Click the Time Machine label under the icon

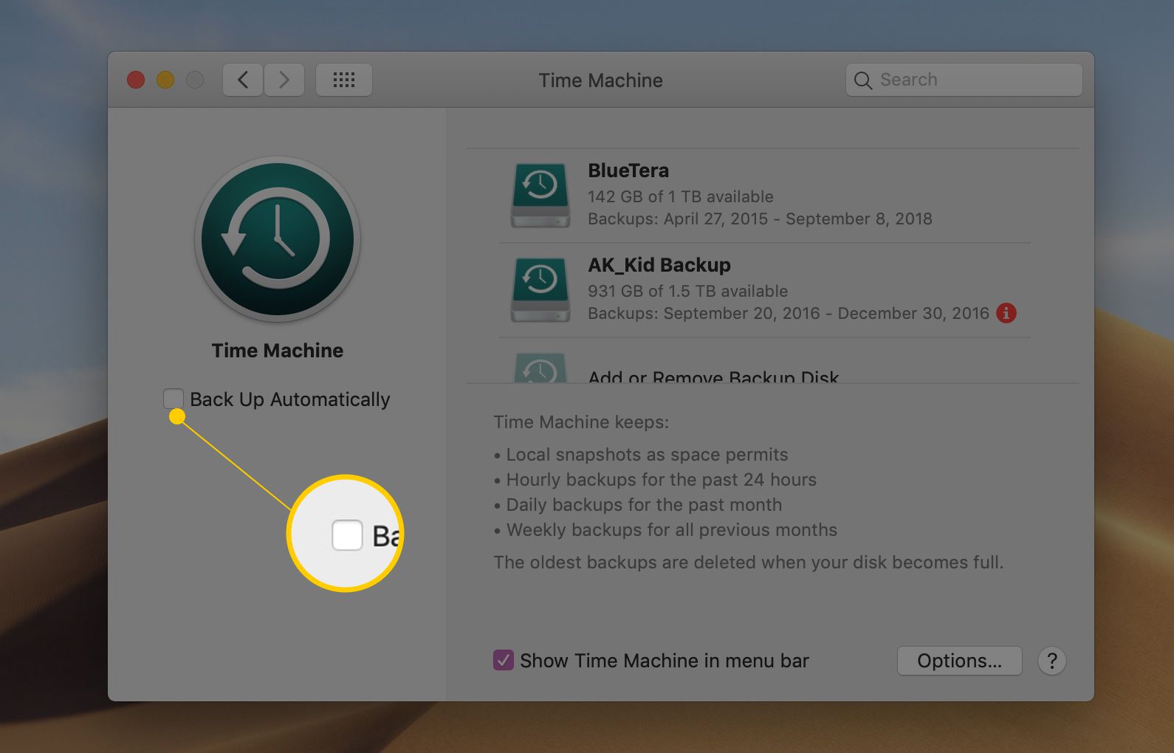point(278,351)
